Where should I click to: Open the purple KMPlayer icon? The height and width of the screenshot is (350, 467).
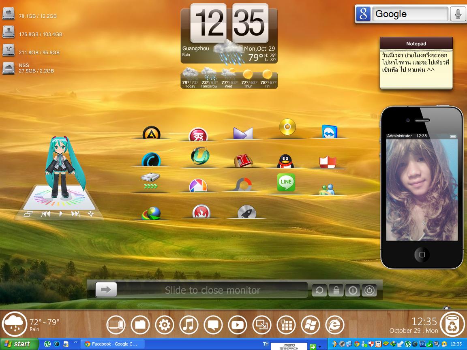point(243,133)
